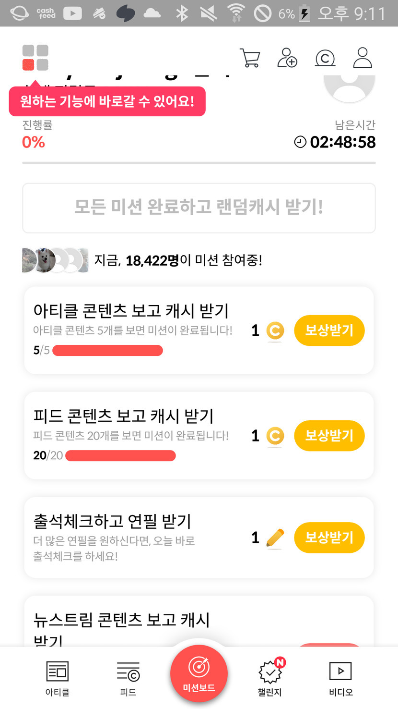Tap 모든 미션 완료하고 랜덤캐시 받기 button
Image resolution: width=398 pixels, height=709 pixels.
(199, 208)
